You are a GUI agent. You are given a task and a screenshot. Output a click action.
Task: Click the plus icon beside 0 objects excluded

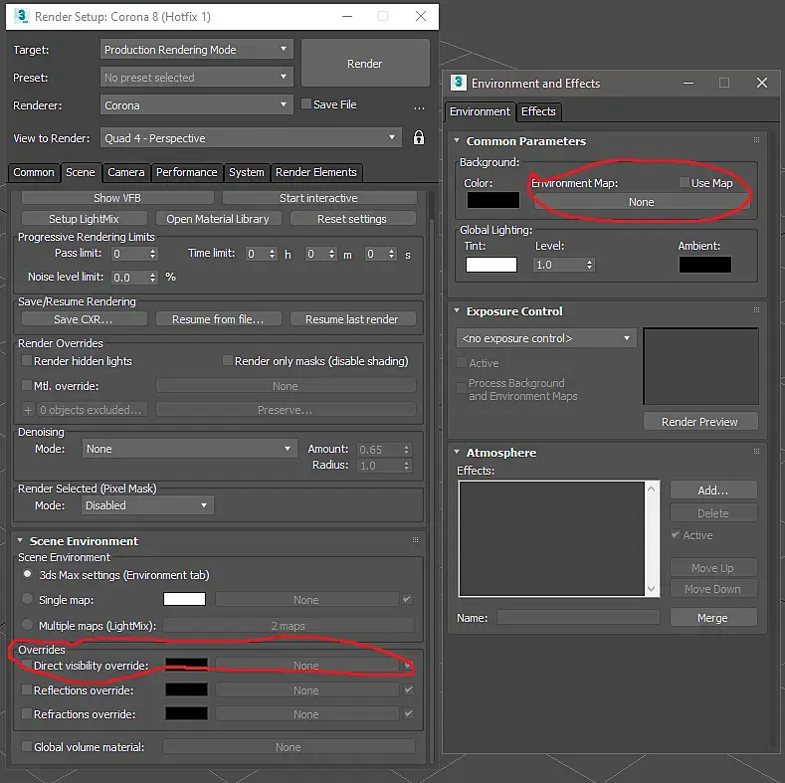pyautogui.click(x=28, y=410)
